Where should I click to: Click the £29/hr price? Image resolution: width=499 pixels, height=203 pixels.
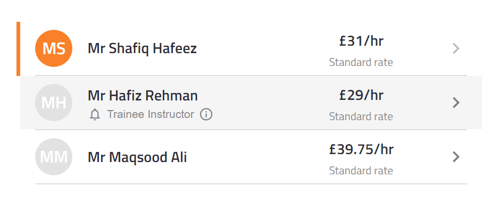[361, 95]
